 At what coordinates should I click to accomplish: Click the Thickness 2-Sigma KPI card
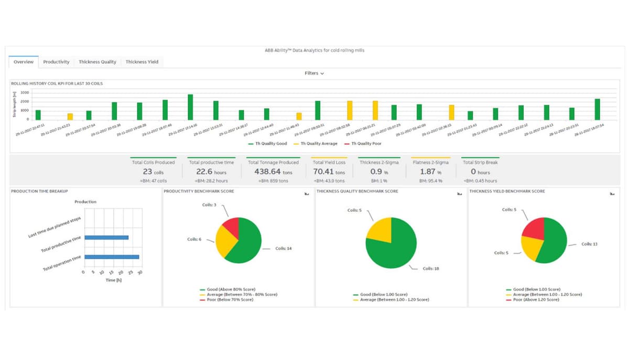379,171
